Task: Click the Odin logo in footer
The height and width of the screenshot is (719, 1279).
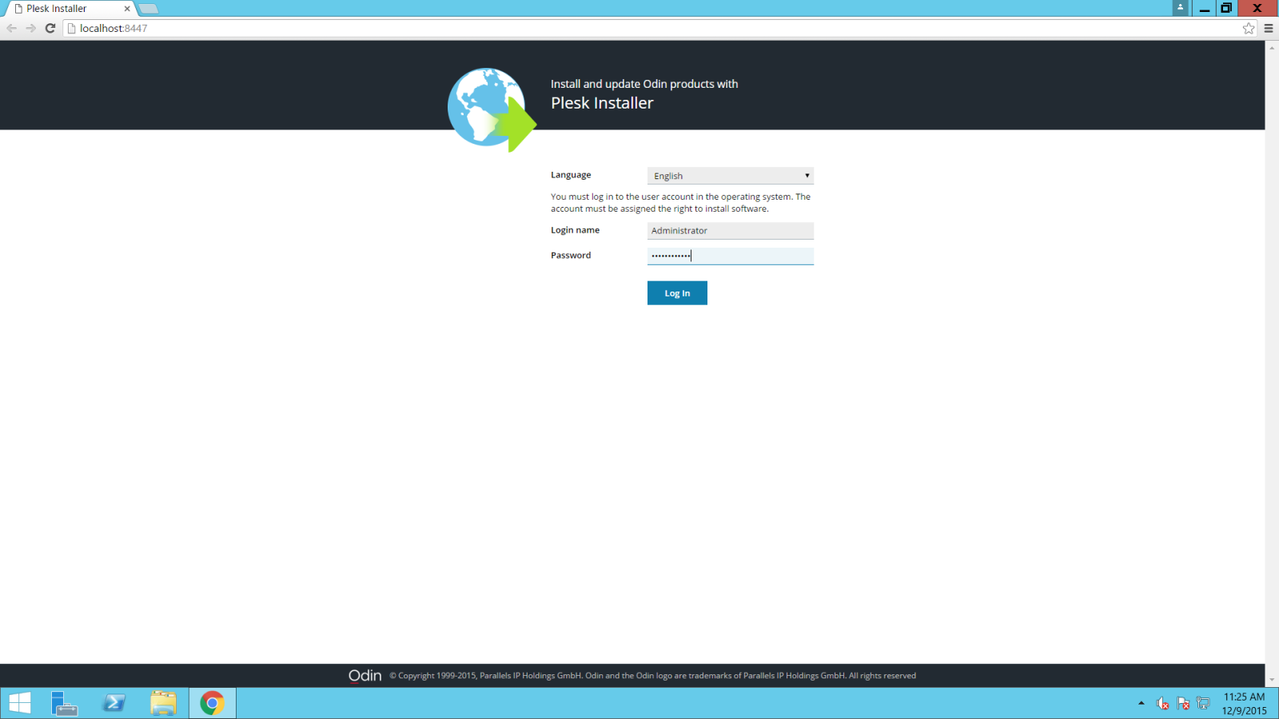Action: click(x=365, y=676)
